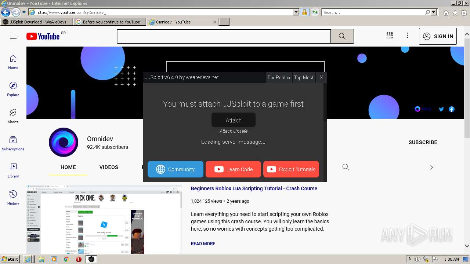Click the channel search magnifier icon
Image resolution: width=470 pixels, height=264 pixels.
[346, 167]
